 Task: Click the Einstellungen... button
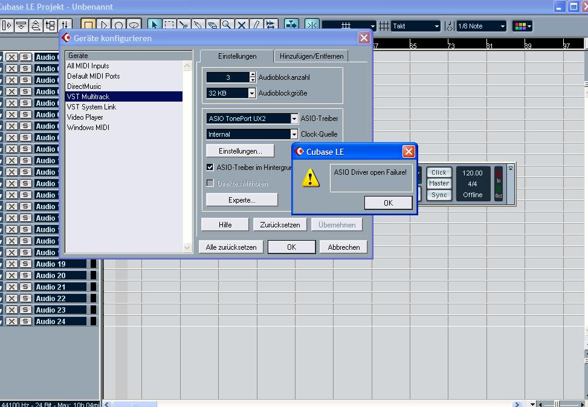tap(240, 151)
